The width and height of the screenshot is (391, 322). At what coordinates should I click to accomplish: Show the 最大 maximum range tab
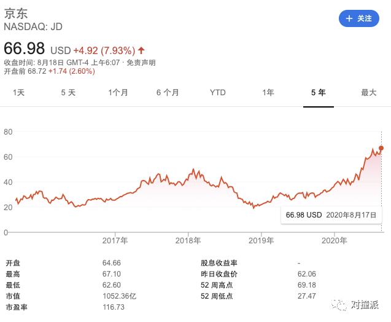click(x=368, y=93)
